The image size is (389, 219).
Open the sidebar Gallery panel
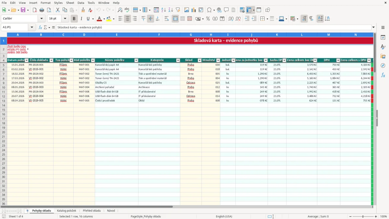point(383,56)
